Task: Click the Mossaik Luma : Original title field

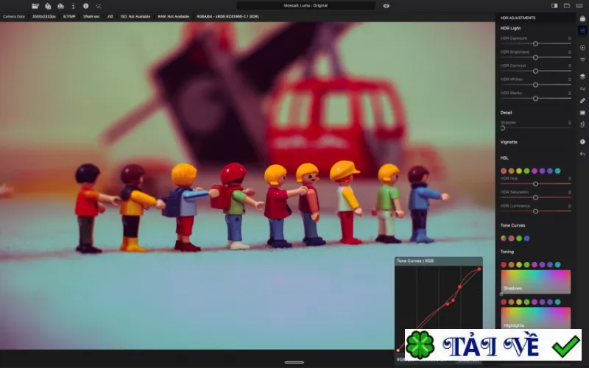Action: coord(306,6)
